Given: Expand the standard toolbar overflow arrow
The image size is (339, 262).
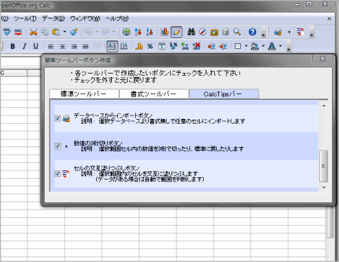Looking at the screenshot, I should [264, 32].
